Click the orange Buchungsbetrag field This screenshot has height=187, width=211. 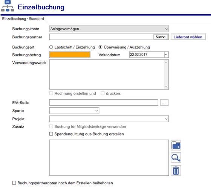point(70,55)
